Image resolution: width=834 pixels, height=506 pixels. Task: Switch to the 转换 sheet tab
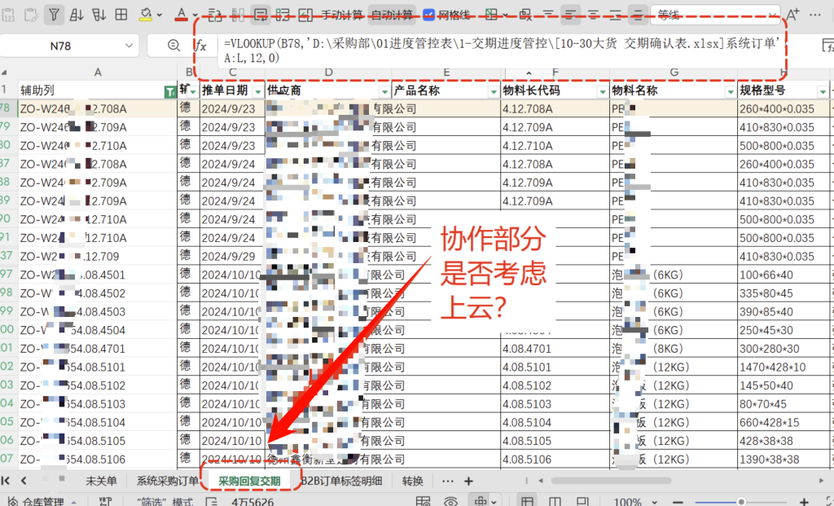(413, 481)
